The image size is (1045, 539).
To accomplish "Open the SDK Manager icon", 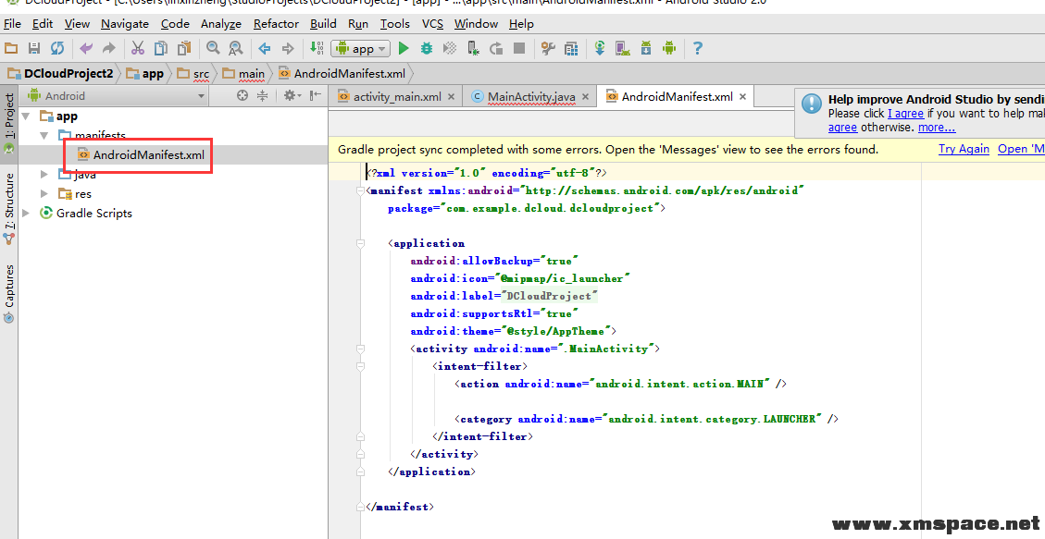I will (x=646, y=49).
